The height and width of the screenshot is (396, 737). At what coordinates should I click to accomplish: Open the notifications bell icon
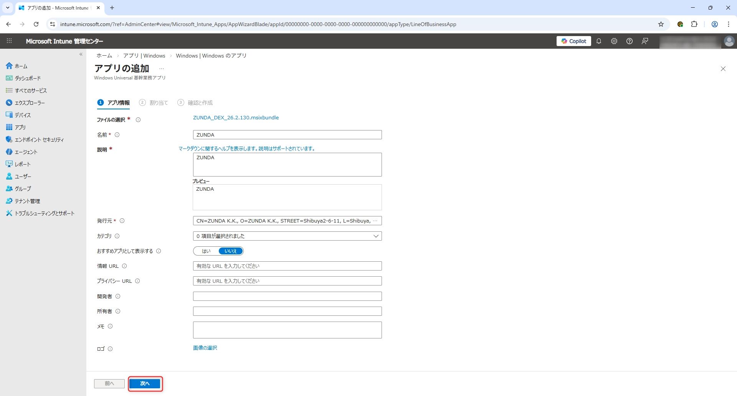pos(599,41)
